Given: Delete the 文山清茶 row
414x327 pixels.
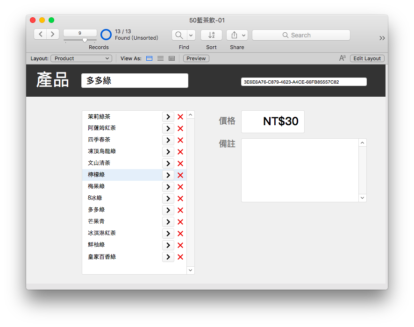Looking at the screenshot, I should coord(180,163).
